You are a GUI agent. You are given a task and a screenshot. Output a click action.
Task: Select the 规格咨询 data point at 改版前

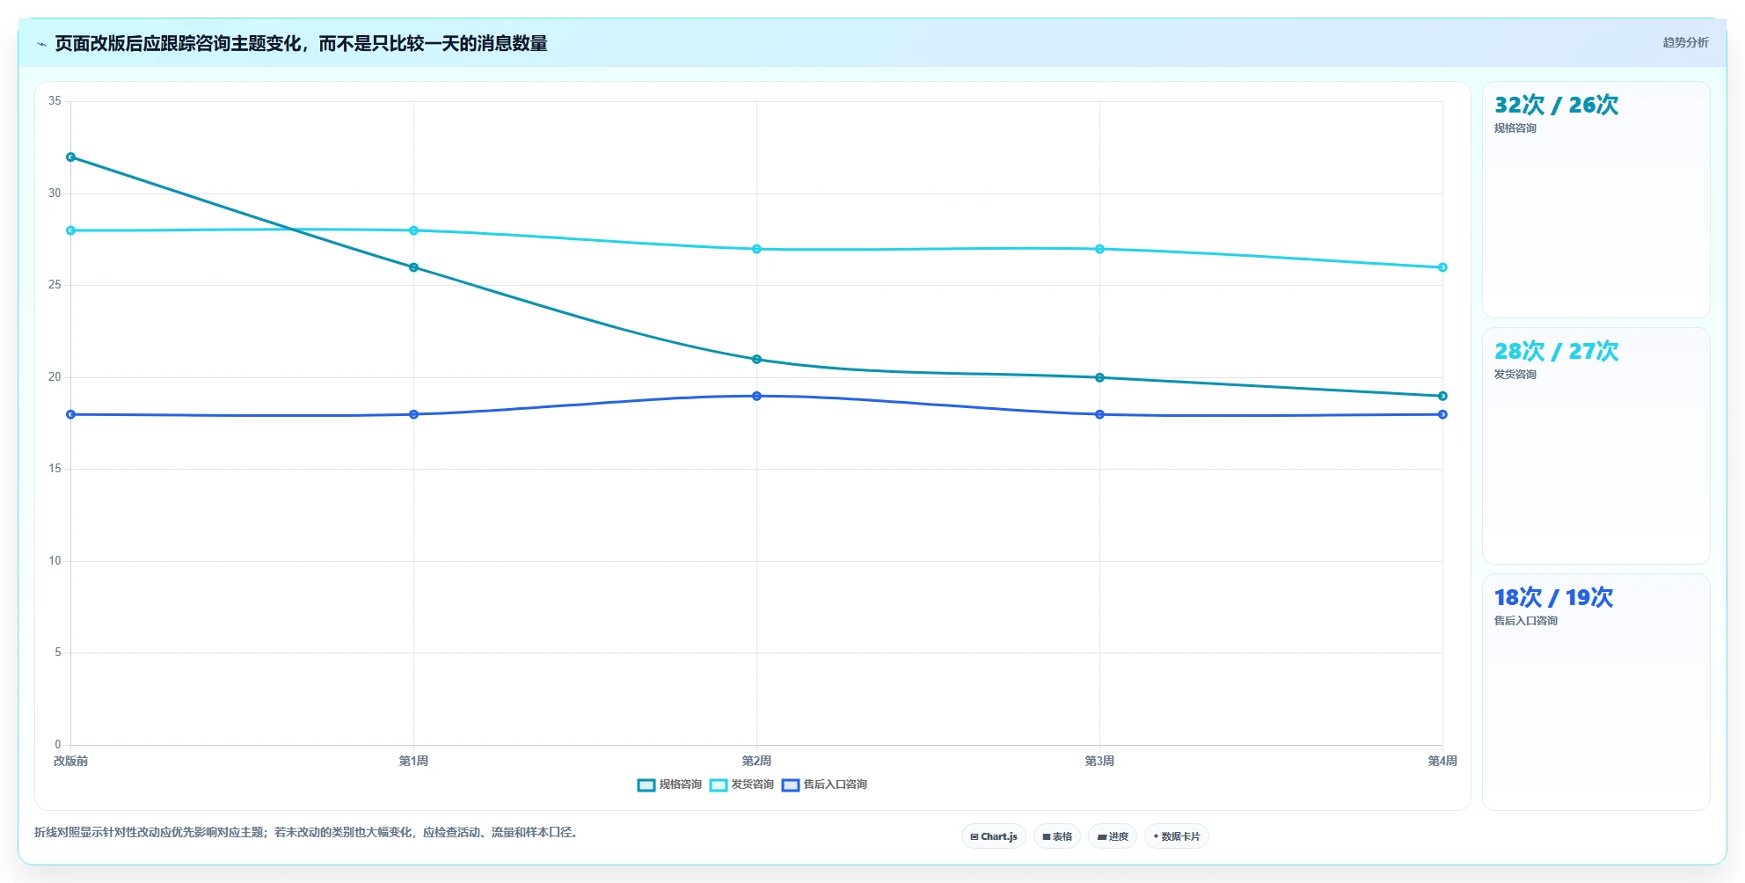click(70, 157)
